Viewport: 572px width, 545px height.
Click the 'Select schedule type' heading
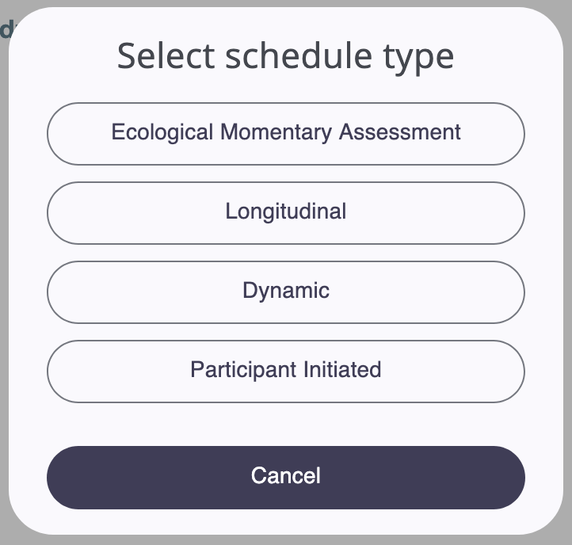[x=286, y=56]
